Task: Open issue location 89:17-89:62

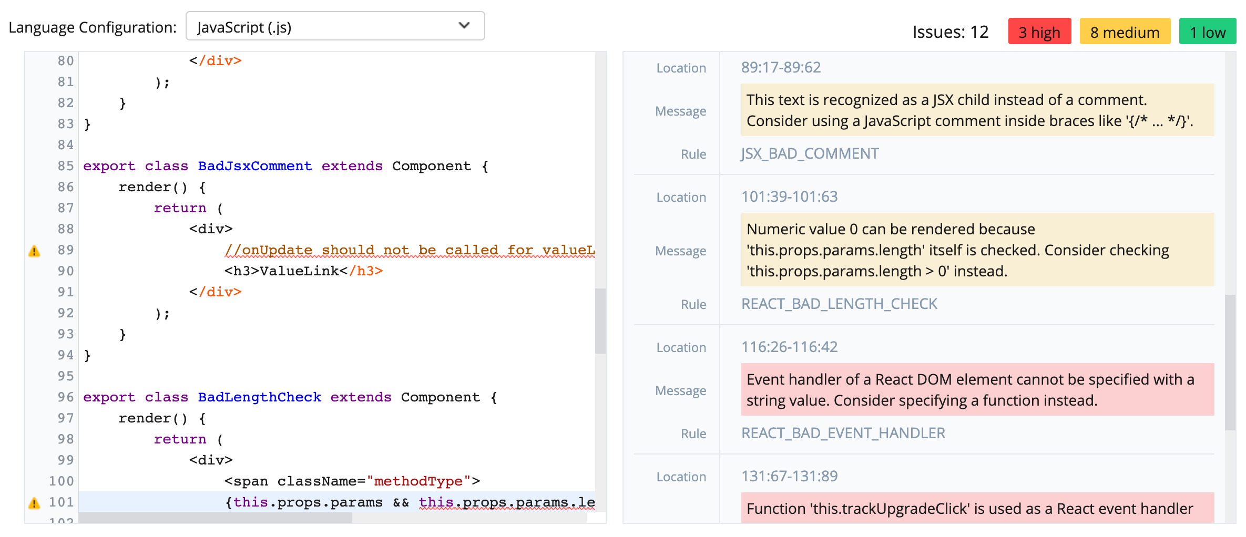Action: point(781,67)
